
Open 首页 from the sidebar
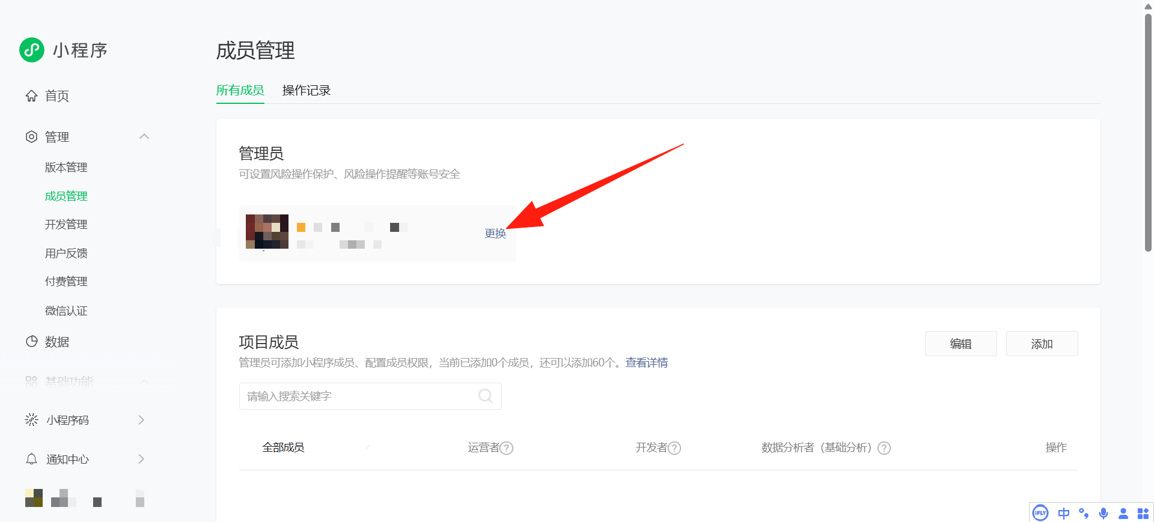(56, 96)
